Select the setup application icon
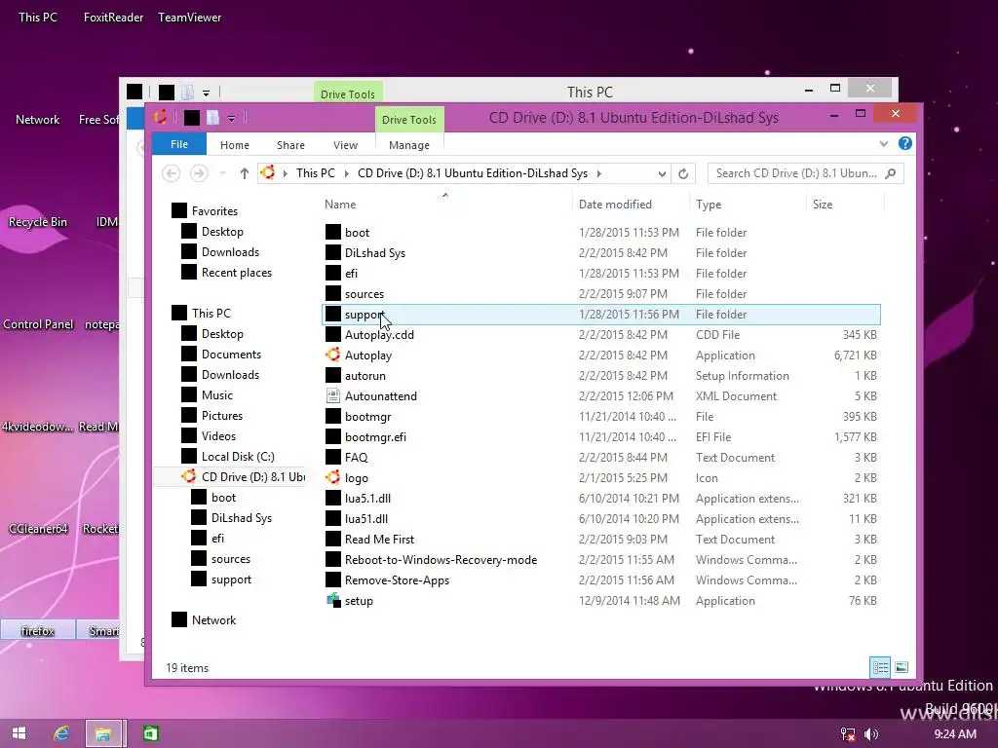The image size is (998, 748). click(333, 600)
